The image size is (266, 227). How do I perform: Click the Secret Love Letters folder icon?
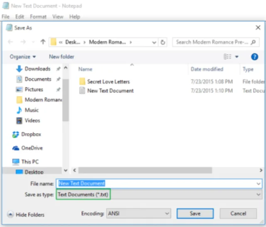82,81
